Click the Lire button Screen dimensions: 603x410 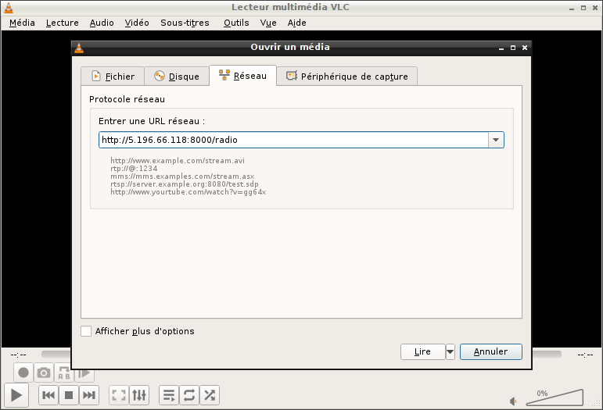422,351
